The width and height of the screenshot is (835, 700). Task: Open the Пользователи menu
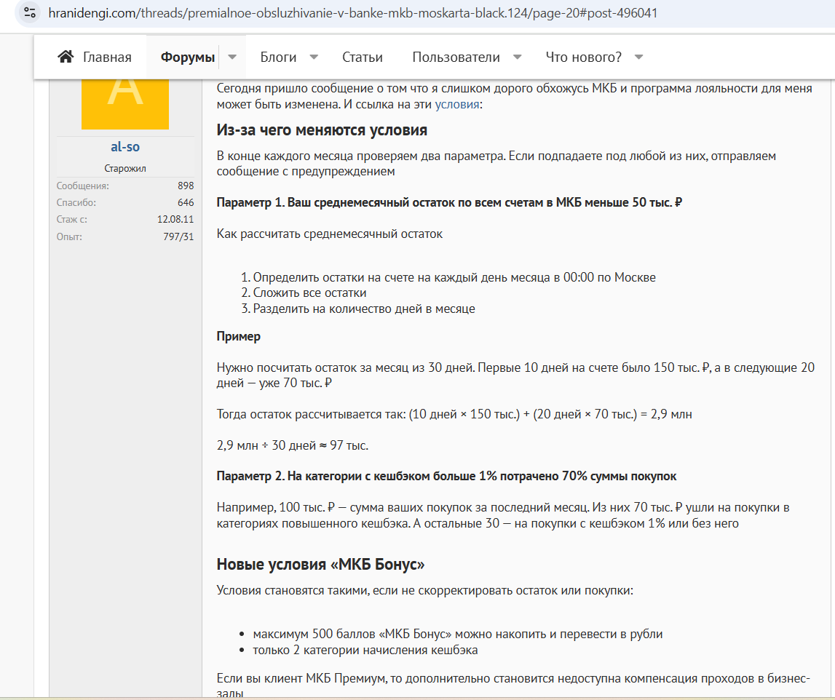[x=456, y=57]
